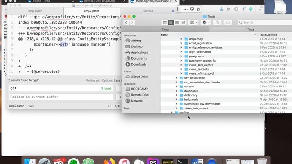This screenshot has width=292, height=164.
Task: Select the taxonomy_access_fix folder row
Action: pos(226,61)
